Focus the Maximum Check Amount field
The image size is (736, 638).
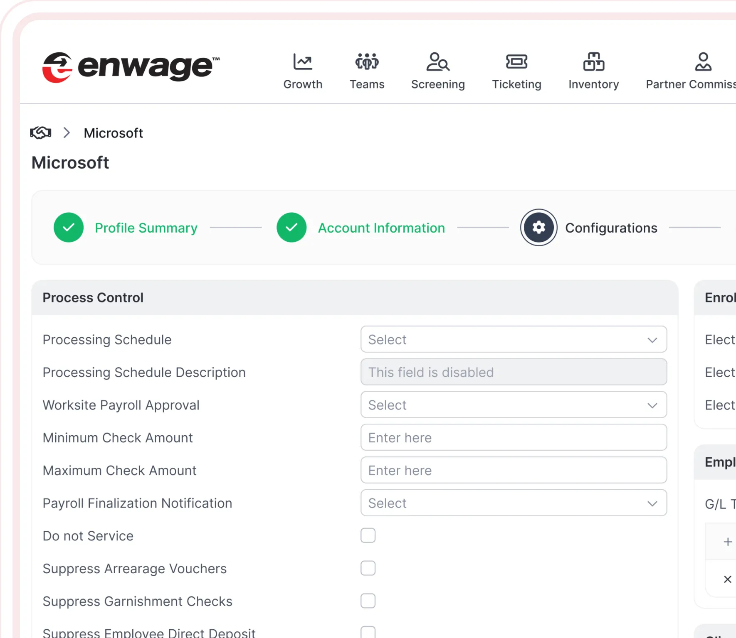click(514, 470)
